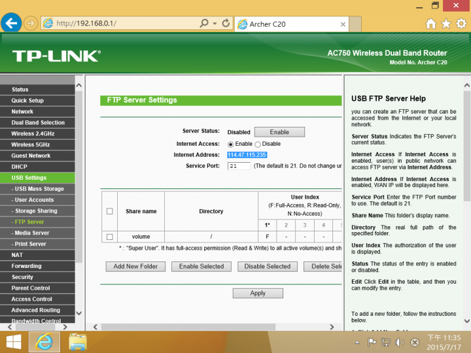Open FTP Server submenu

point(37,222)
